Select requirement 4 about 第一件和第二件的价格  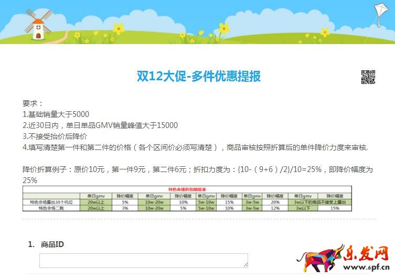195,147
